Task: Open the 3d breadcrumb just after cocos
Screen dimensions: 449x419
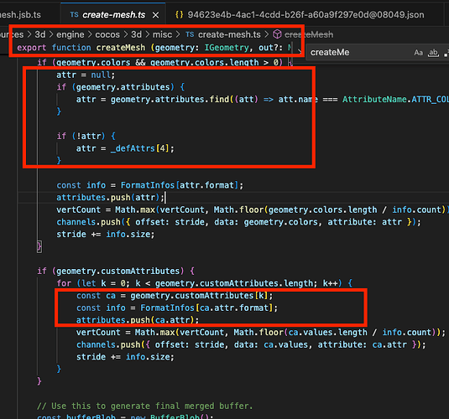Action: tap(136, 34)
